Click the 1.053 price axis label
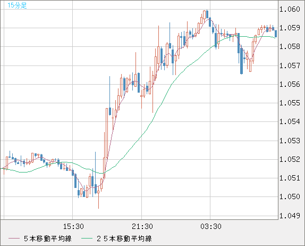The height and width of the screenshot is (246, 305). [x=290, y=141]
